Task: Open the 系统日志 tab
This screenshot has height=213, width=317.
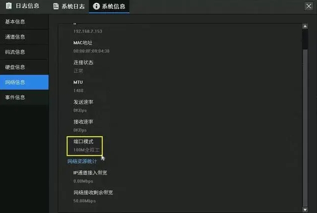Action: (x=69, y=7)
